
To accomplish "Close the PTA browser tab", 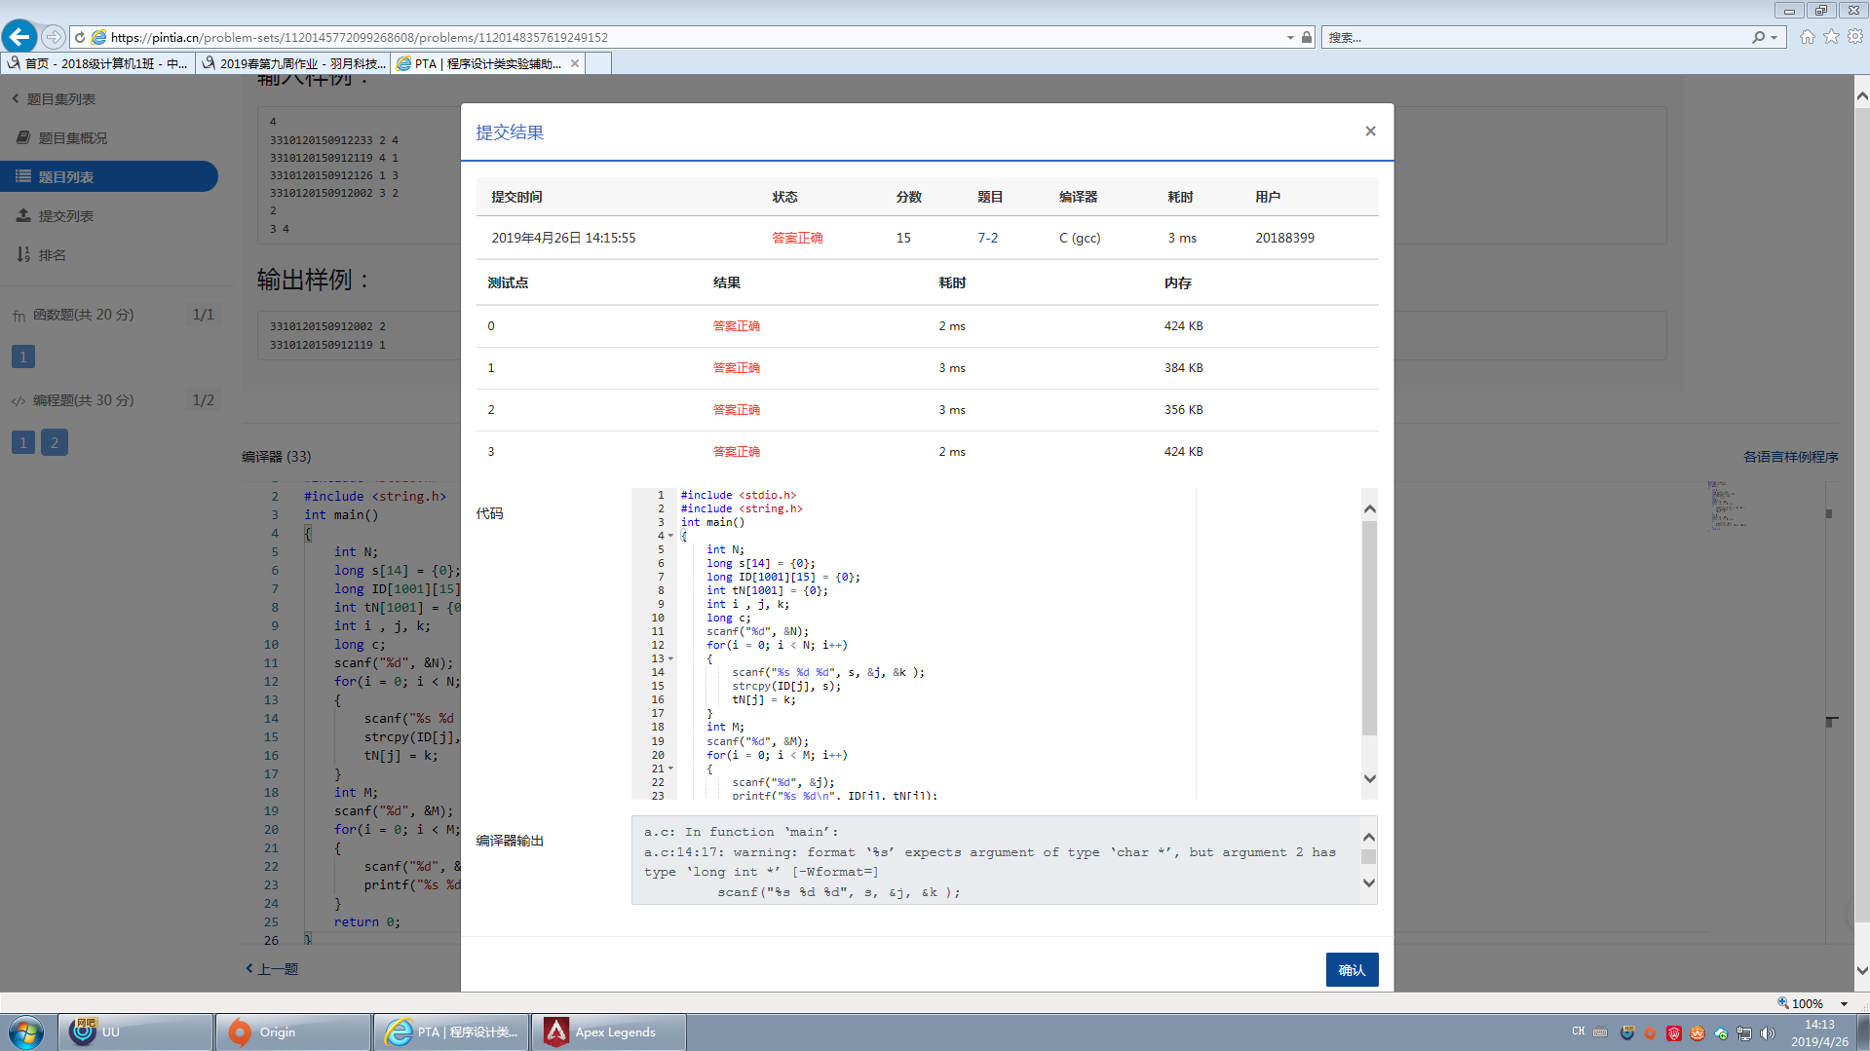I will (575, 63).
